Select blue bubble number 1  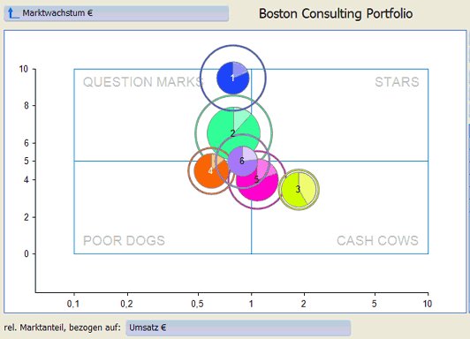[233, 78]
